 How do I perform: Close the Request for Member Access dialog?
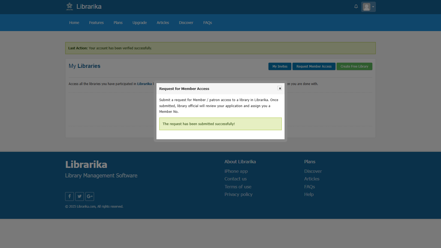pos(280,88)
